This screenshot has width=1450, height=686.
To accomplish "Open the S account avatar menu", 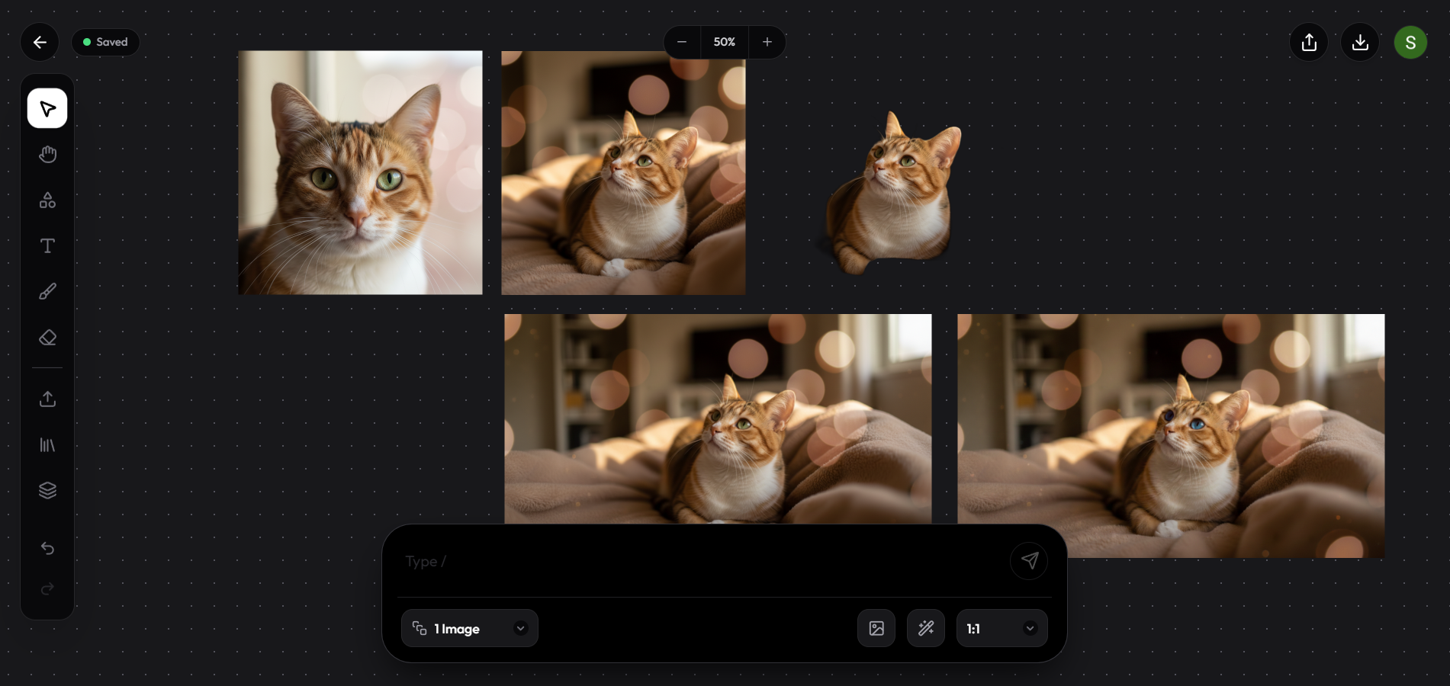I will tap(1410, 42).
